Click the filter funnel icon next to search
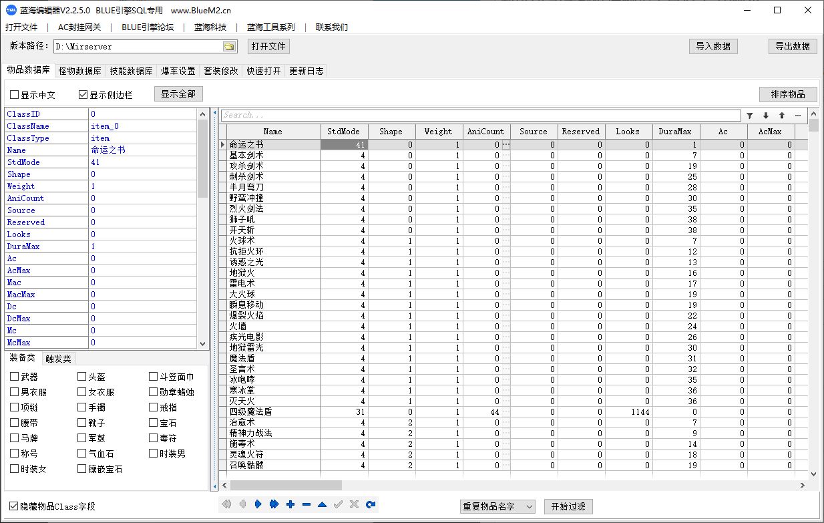This screenshot has width=824, height=523. [x=750, y=116]
